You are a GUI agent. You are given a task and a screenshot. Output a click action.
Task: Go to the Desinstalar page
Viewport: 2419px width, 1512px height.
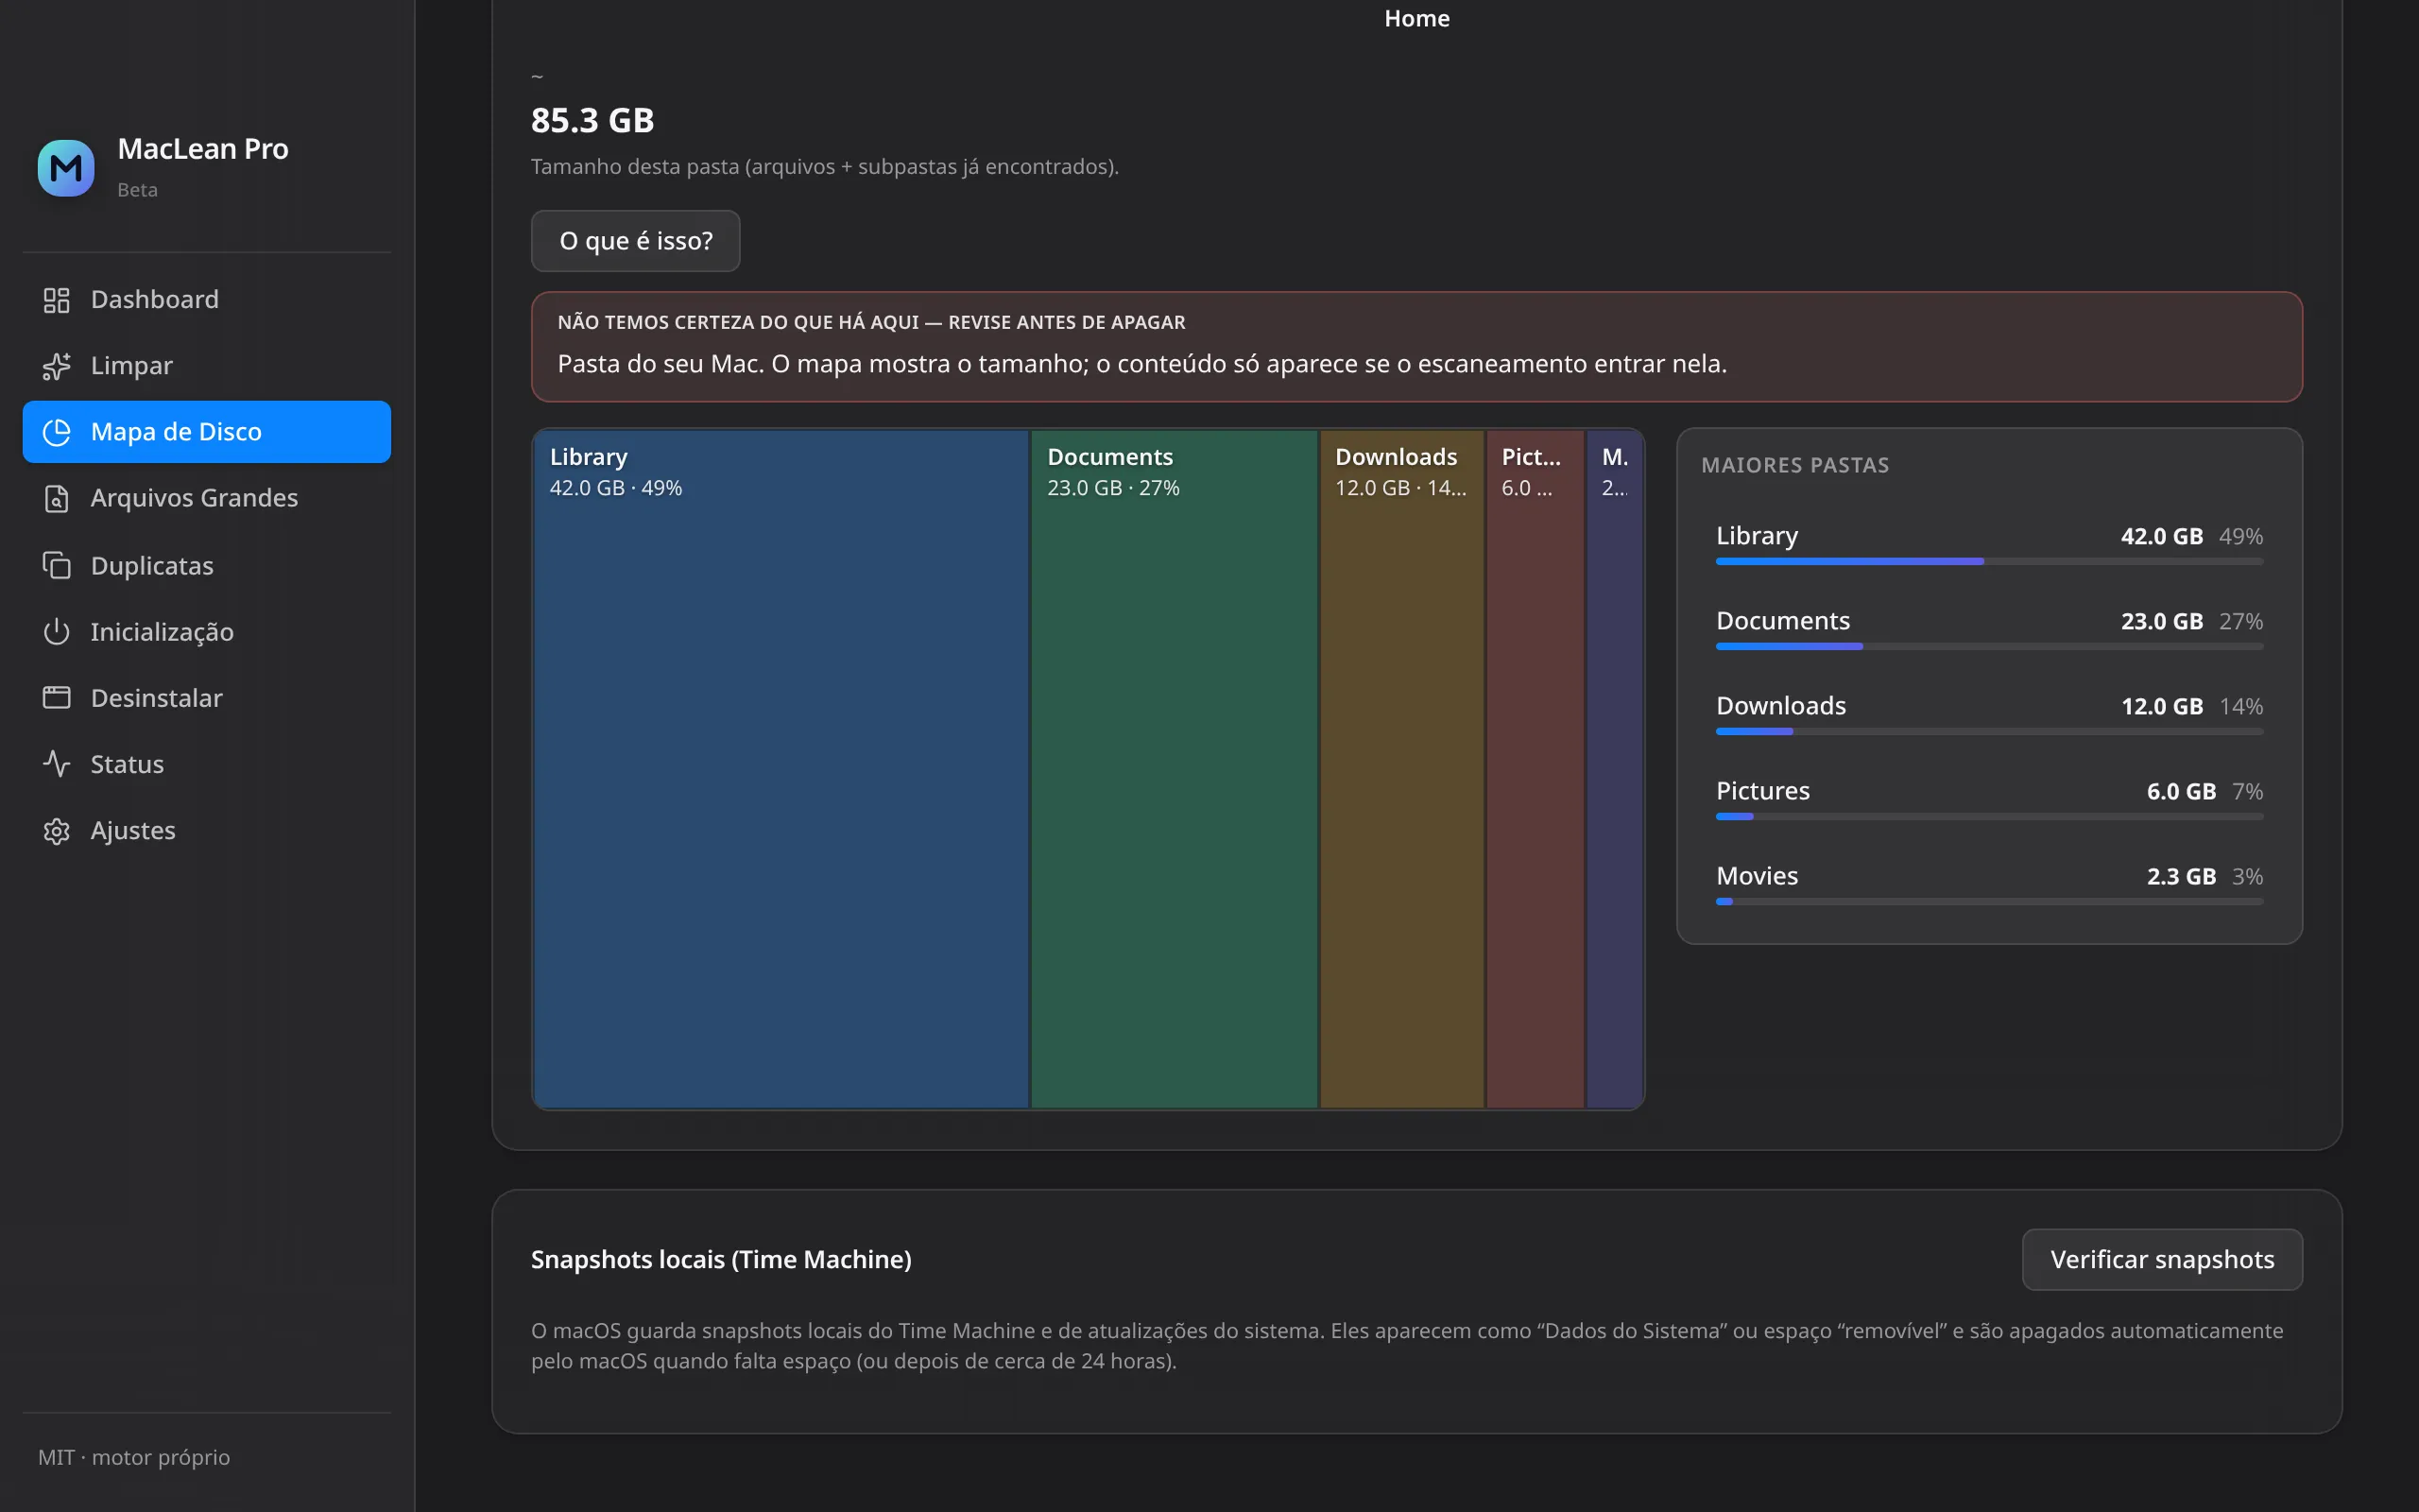pos(207,697)
